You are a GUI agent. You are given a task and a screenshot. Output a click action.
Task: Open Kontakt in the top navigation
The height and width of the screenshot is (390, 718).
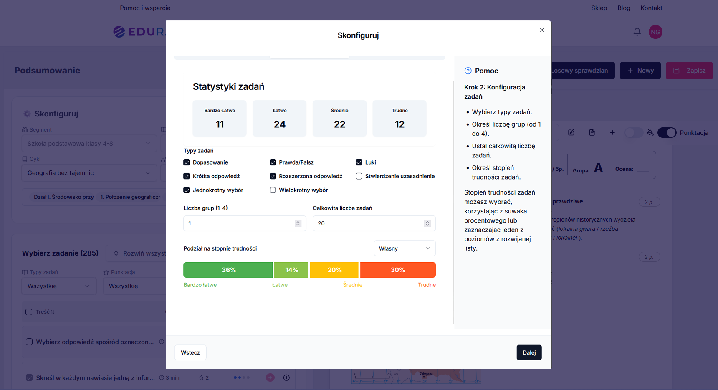(651, 8)
